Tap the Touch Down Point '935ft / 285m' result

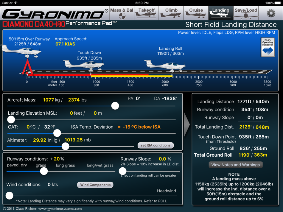(x=254, y=137)
